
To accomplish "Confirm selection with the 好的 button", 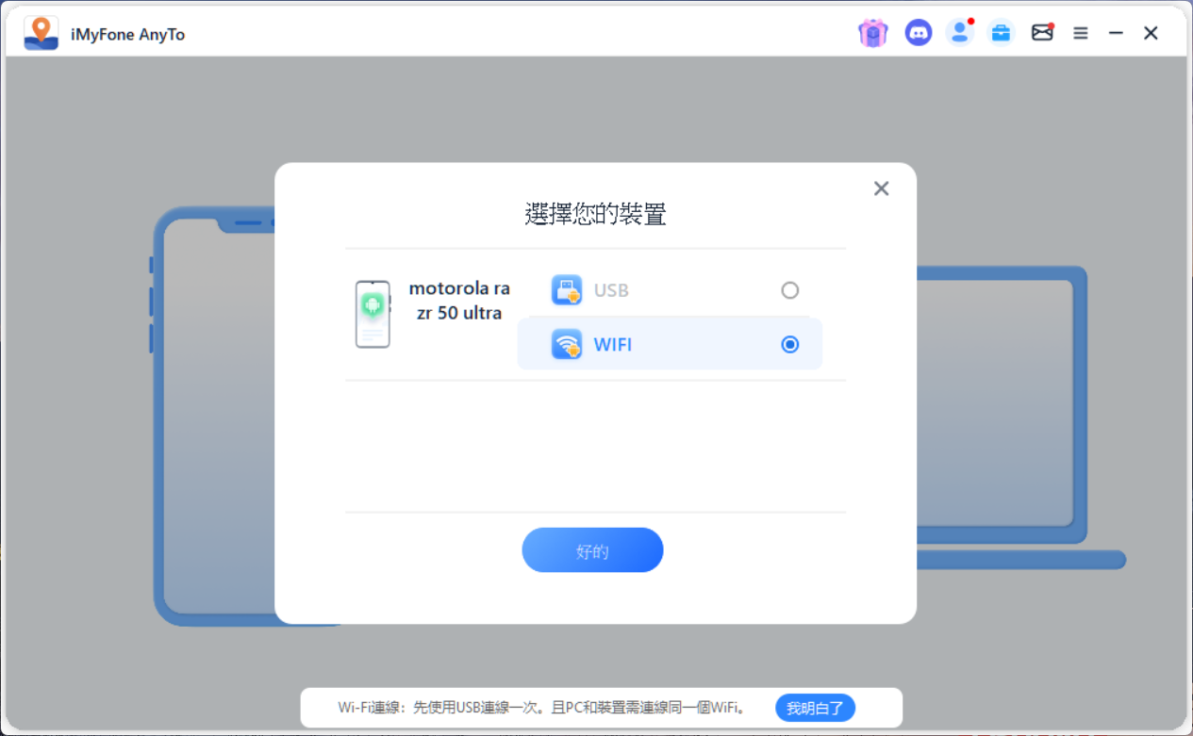I will (x=592, y=550).
